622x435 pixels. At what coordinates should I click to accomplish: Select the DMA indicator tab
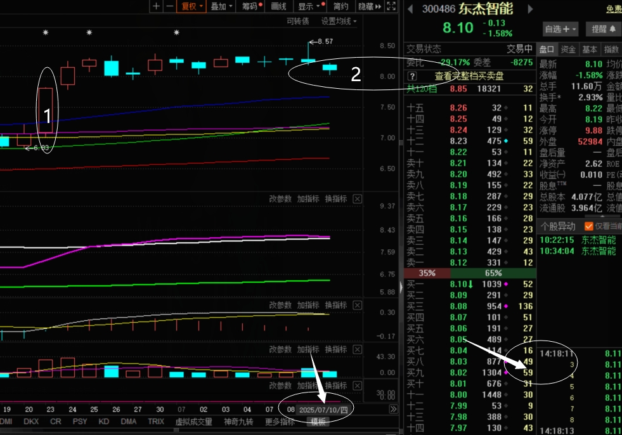(129, 422)
